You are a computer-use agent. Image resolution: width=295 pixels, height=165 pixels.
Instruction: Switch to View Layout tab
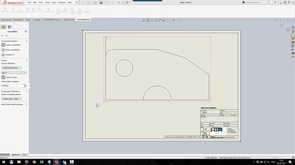pyautogui.click(x=6, y=20)
